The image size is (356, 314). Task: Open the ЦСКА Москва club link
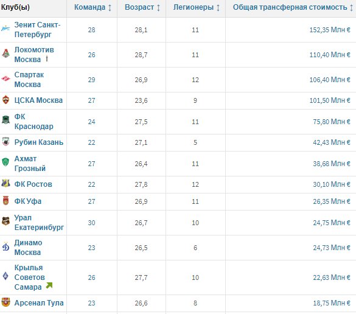38,100
